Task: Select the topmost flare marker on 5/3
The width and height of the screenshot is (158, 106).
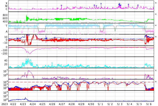Action: pyautogui.click(x=119, y=4)
